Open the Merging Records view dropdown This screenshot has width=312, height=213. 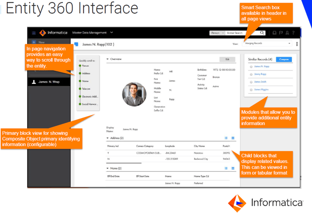(x=267, y=44)
